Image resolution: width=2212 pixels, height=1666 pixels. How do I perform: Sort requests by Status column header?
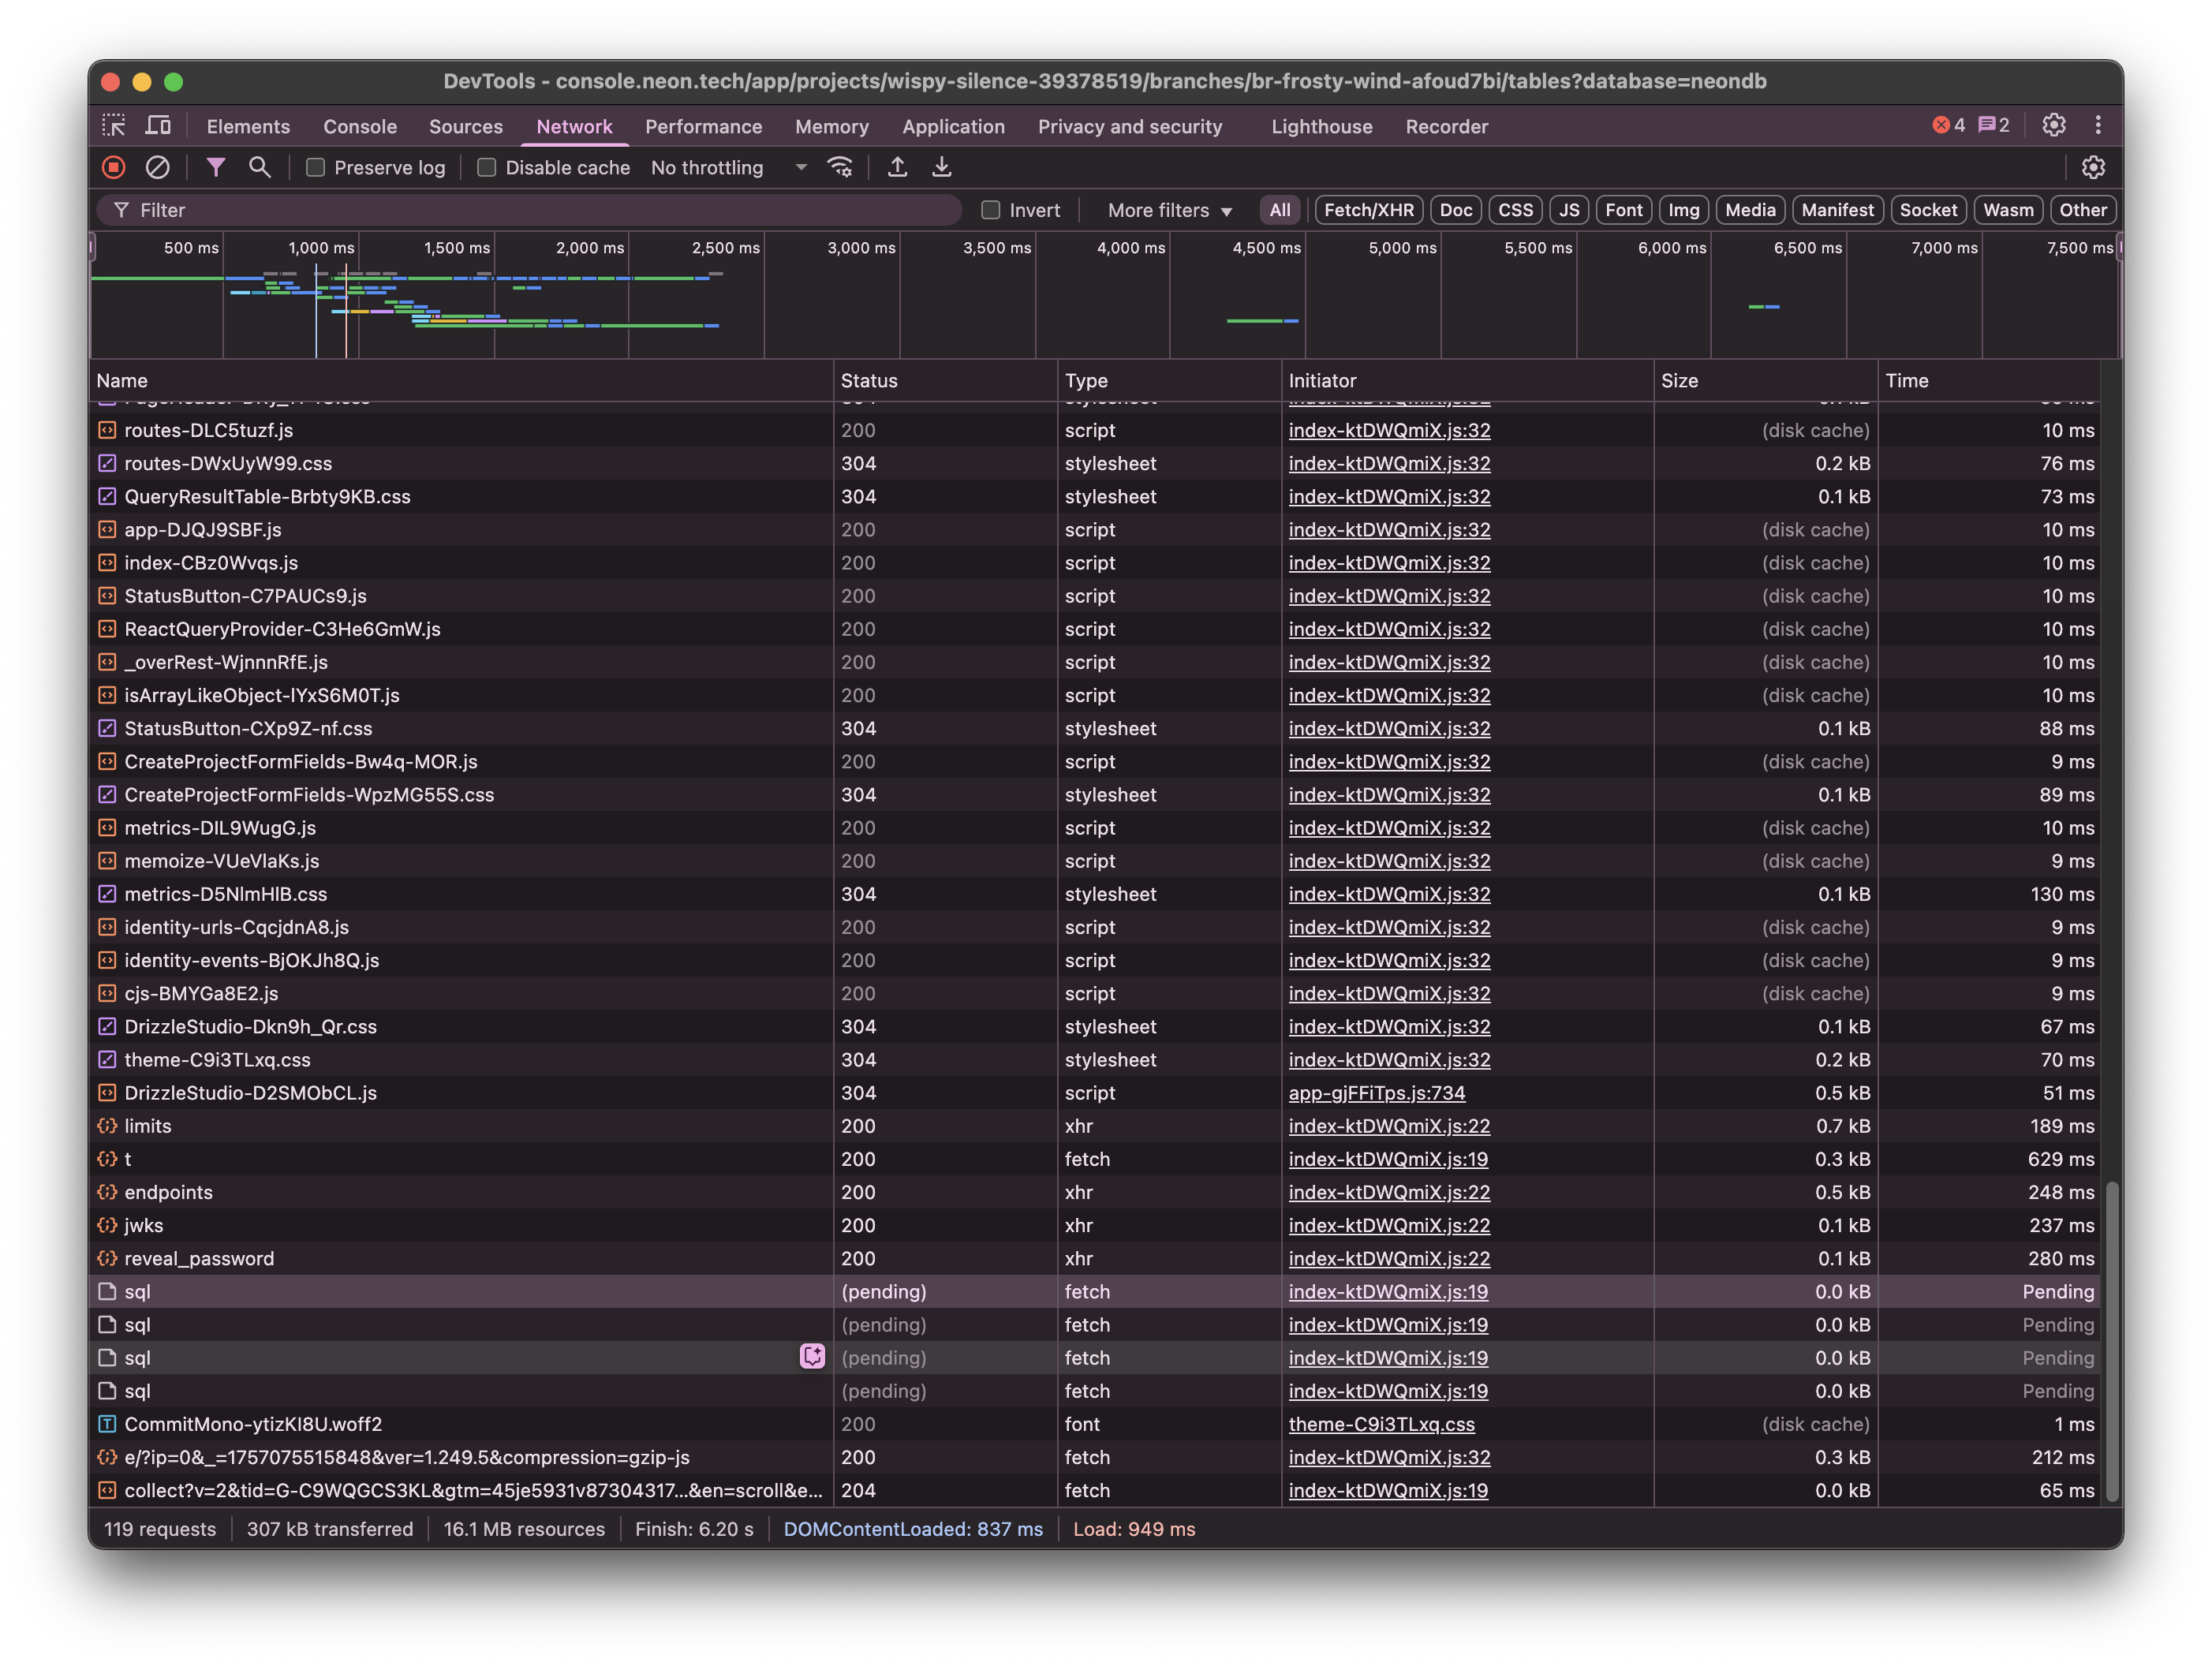click(x=945, y=381)
